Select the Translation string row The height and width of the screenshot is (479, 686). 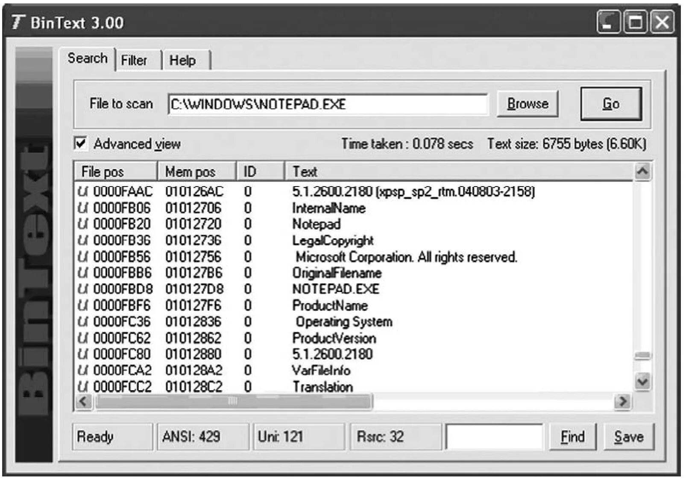coord(353,386)
